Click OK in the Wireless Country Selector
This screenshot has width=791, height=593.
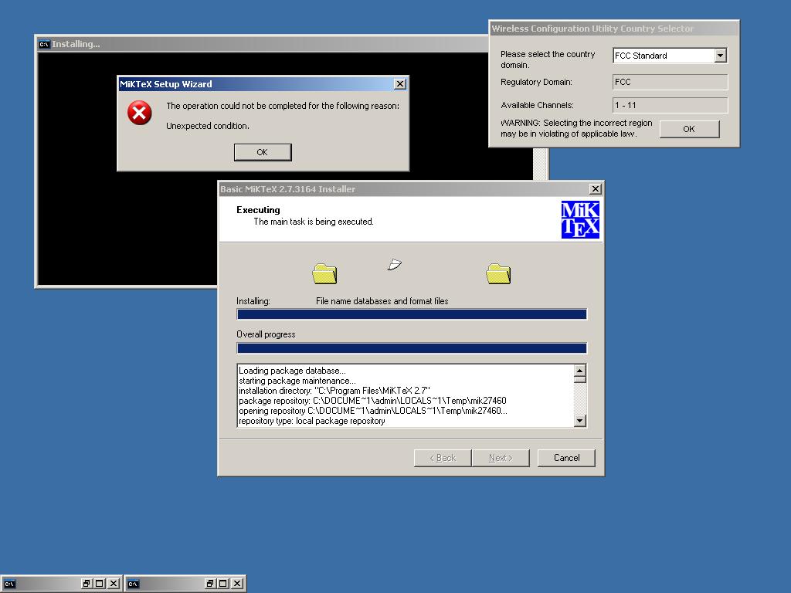click(x=689, y=129)
